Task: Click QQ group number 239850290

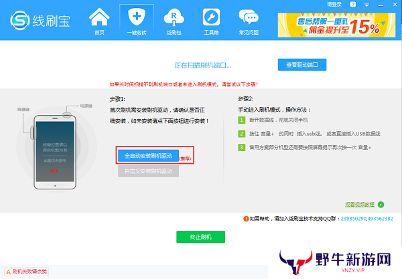Action: pos(353,219)
